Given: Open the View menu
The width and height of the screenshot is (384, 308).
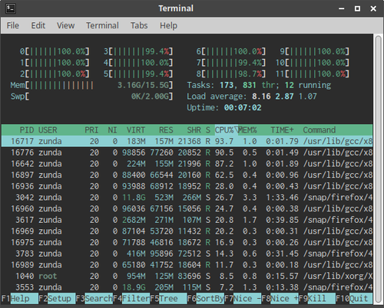Looking at the screenshot, I should pos(65,25).
